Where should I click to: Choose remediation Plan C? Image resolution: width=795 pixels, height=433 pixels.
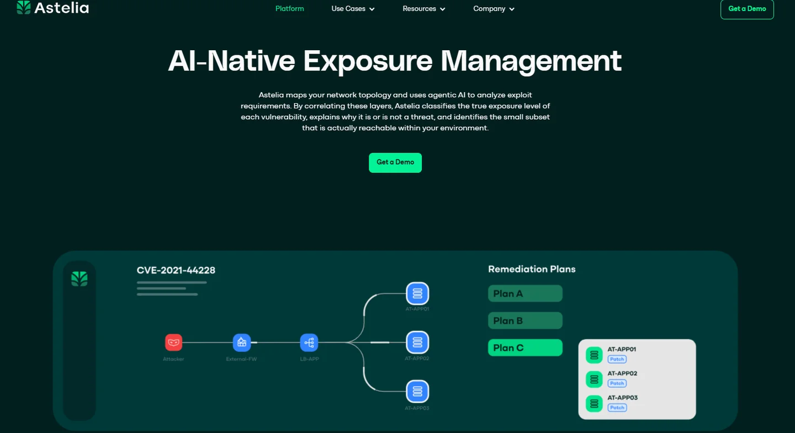(525, 348)
